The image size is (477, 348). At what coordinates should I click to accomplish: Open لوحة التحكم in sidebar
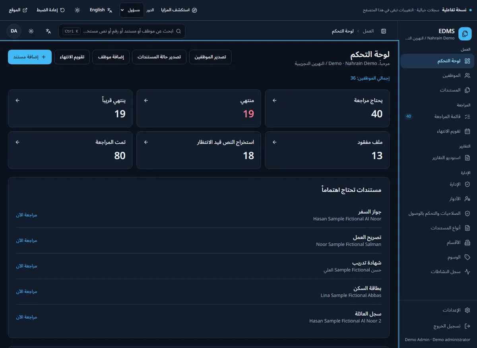point(437,61)
